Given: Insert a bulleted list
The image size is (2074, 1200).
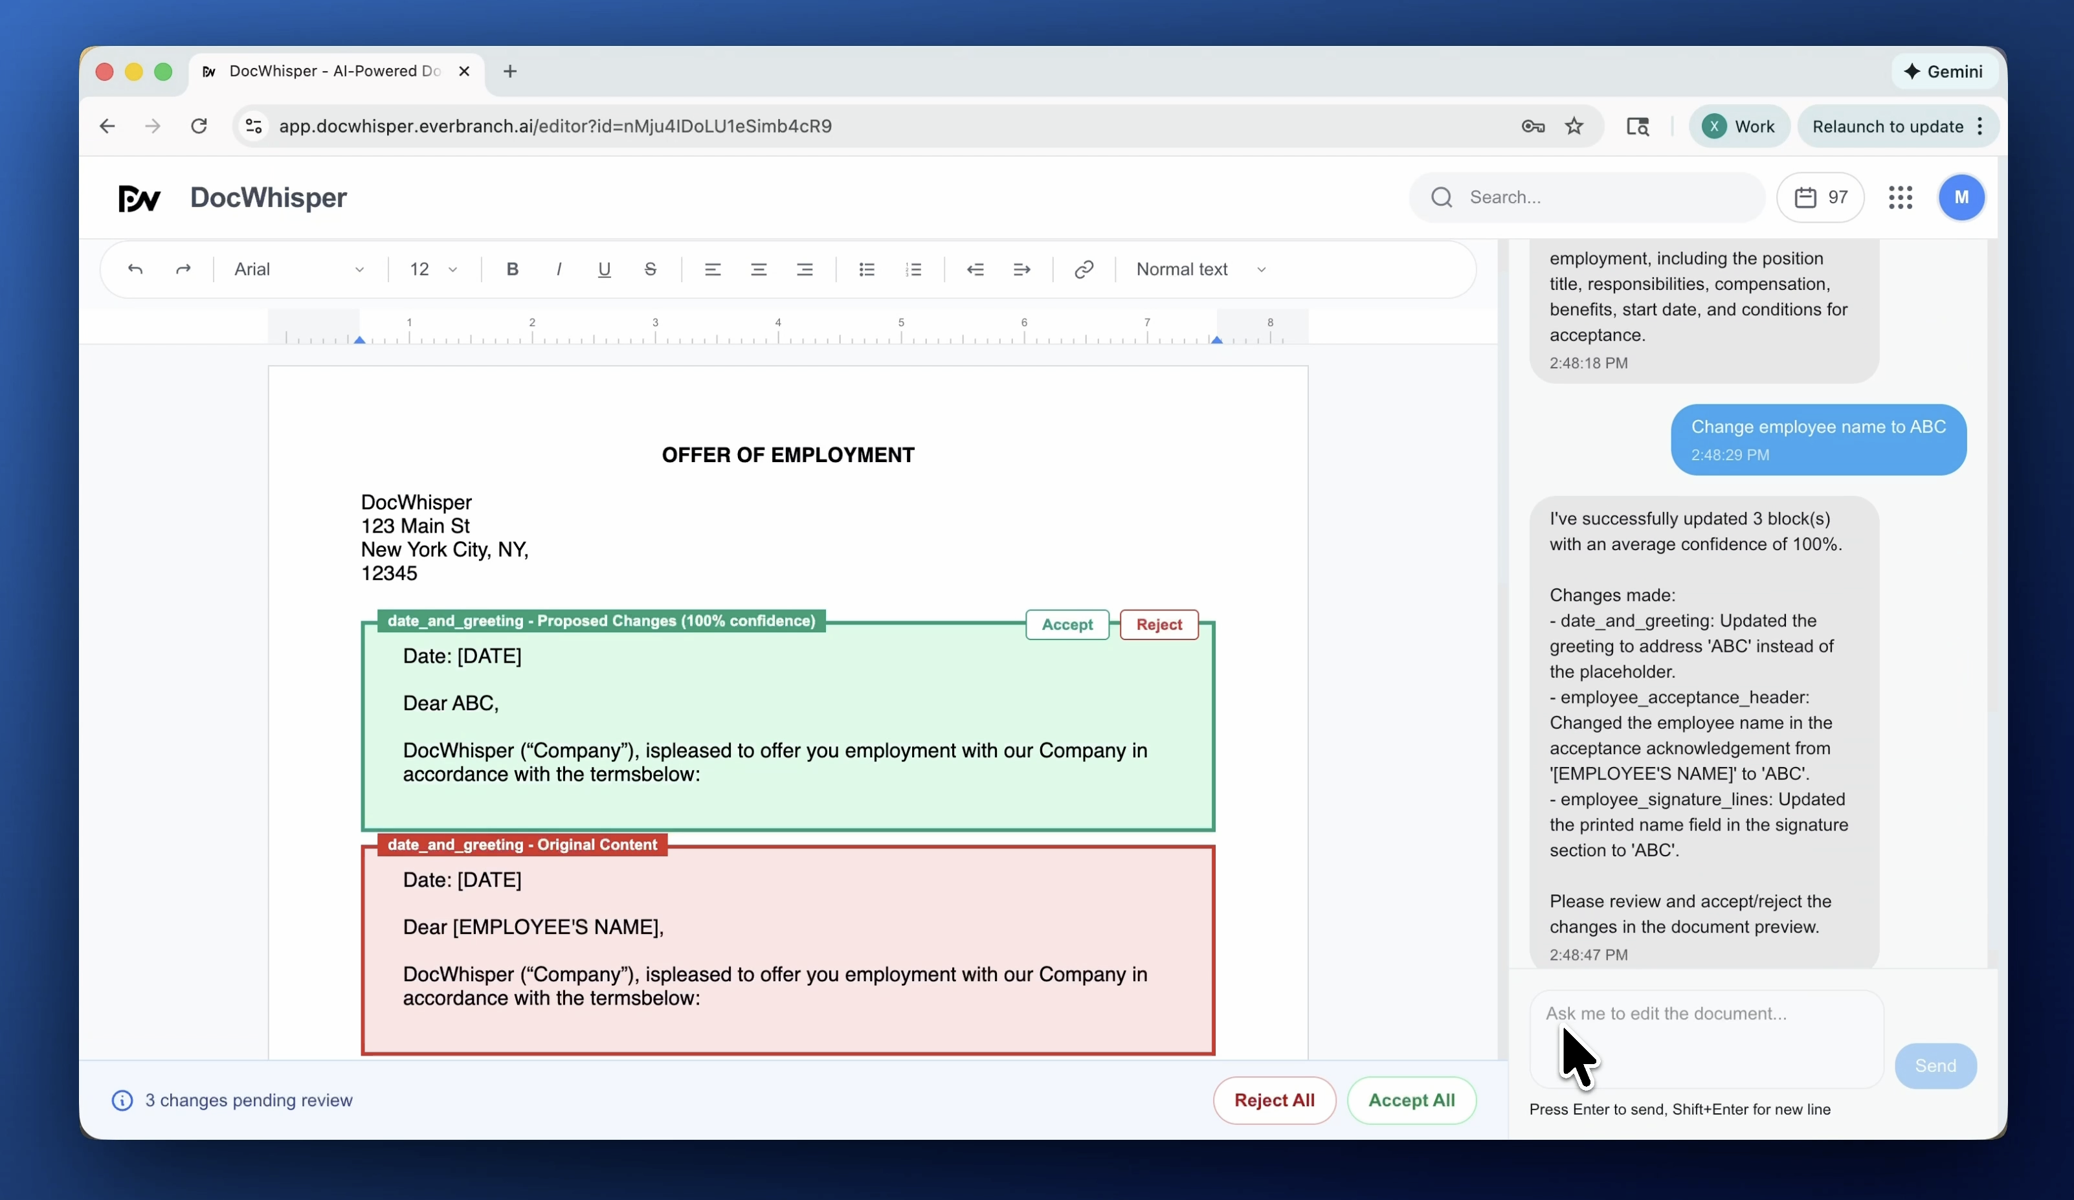Looking at the screenshot, I should (867, 269).
